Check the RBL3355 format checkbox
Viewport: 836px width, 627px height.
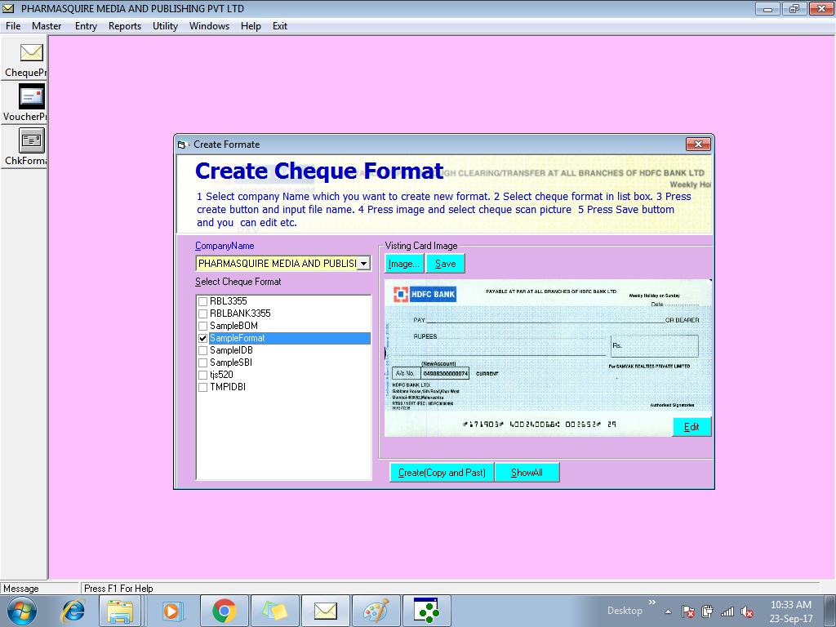click(x=202, y=301)
